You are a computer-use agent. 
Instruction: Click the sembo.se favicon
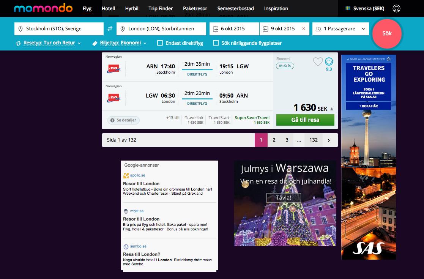(126, 247)
